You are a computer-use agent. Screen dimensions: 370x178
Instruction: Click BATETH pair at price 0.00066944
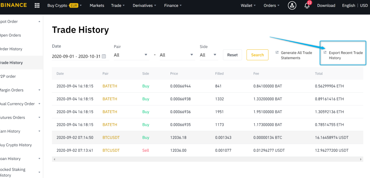pyautogui.click(x=110, y=86)
